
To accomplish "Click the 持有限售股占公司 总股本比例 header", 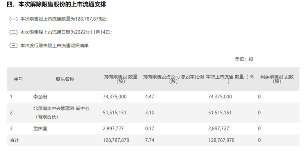I will pyautogui.click(x=174, y=79).
